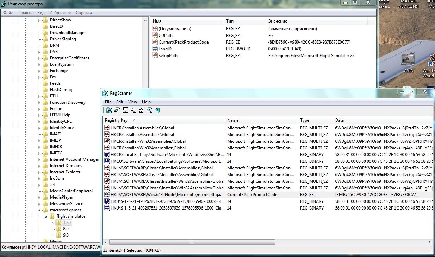Sort RegScanner results by Name column
Screen dimensions: 435x257
(x=261, y=120)
